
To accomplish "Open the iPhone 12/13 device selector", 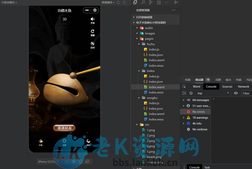I will (48, 161).
